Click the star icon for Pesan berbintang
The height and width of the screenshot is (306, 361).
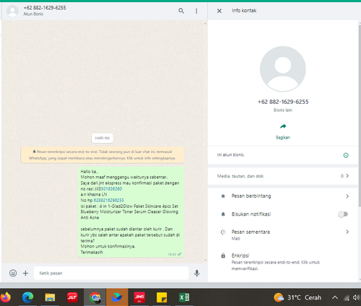pos(223,196)
